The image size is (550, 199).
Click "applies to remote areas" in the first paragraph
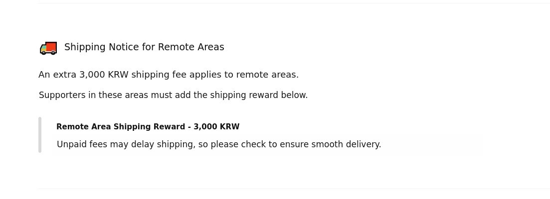(x=244, y=75)
